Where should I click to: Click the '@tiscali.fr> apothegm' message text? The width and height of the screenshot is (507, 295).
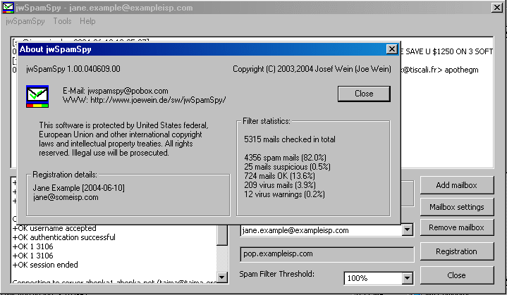click(x=440, y=70)
